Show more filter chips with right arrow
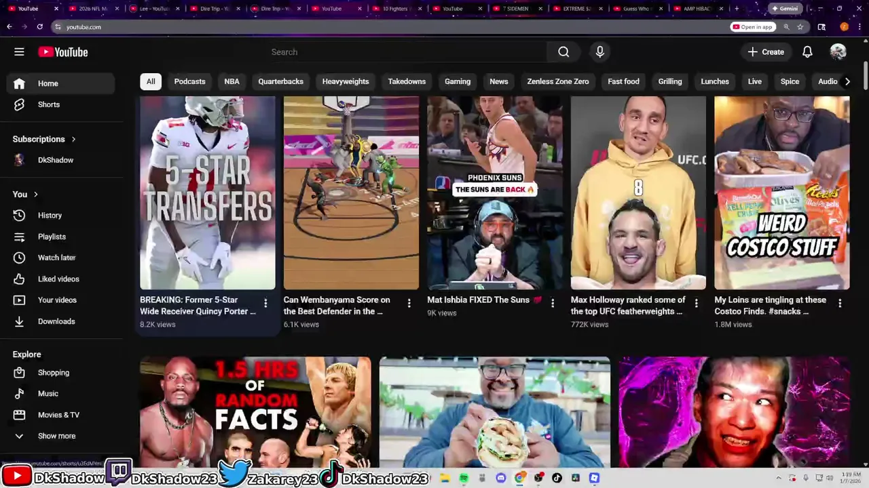The width and height of the screenshot is (869, 488). coord(847,81)
